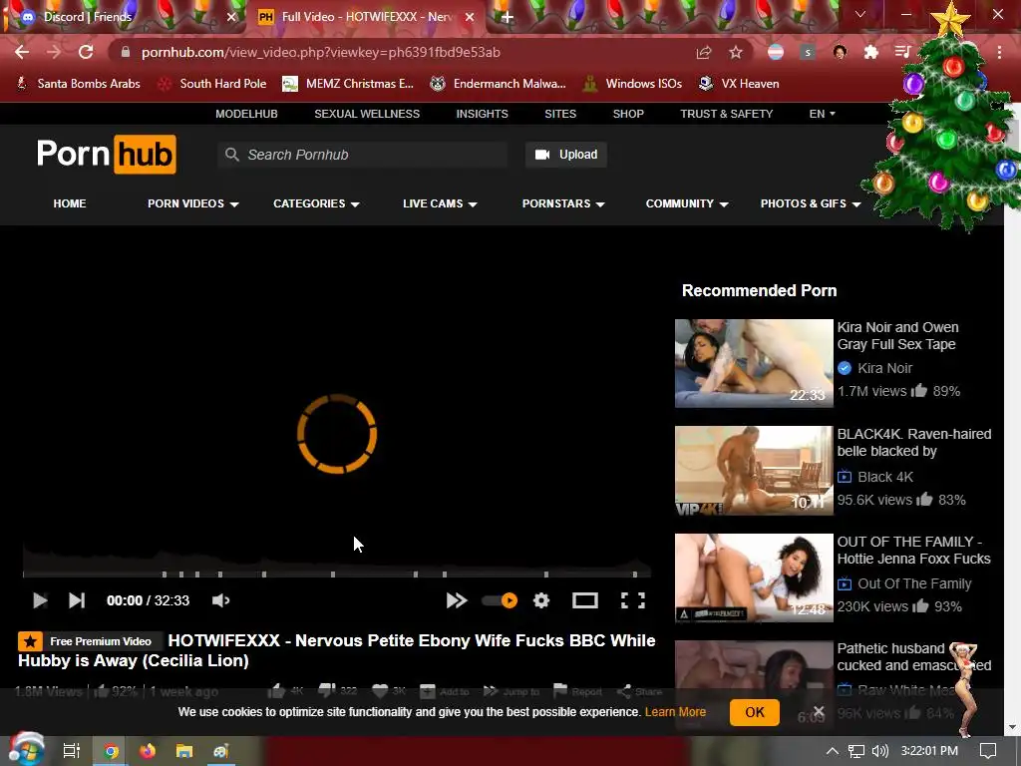
Task: Click the browser address bar URL
Action: tap(320, 52)
